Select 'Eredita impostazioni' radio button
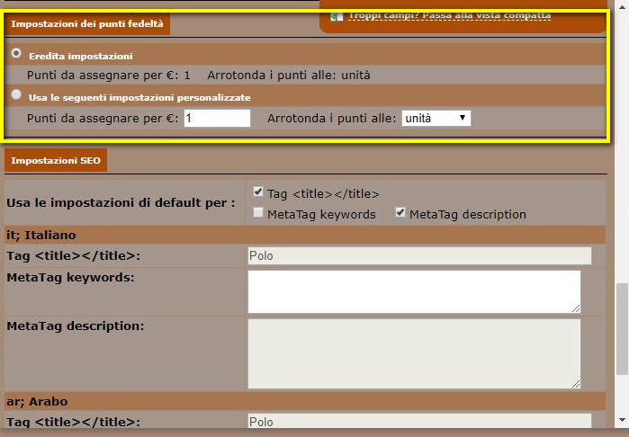Image resolution: width=629 pixels, height=437 pixels. [16, 53]
